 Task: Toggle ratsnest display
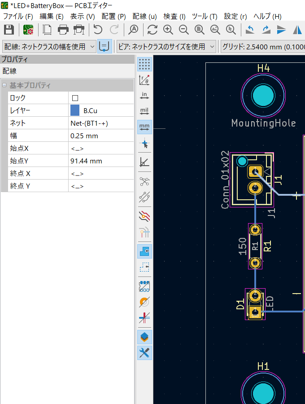pos(144,181)
